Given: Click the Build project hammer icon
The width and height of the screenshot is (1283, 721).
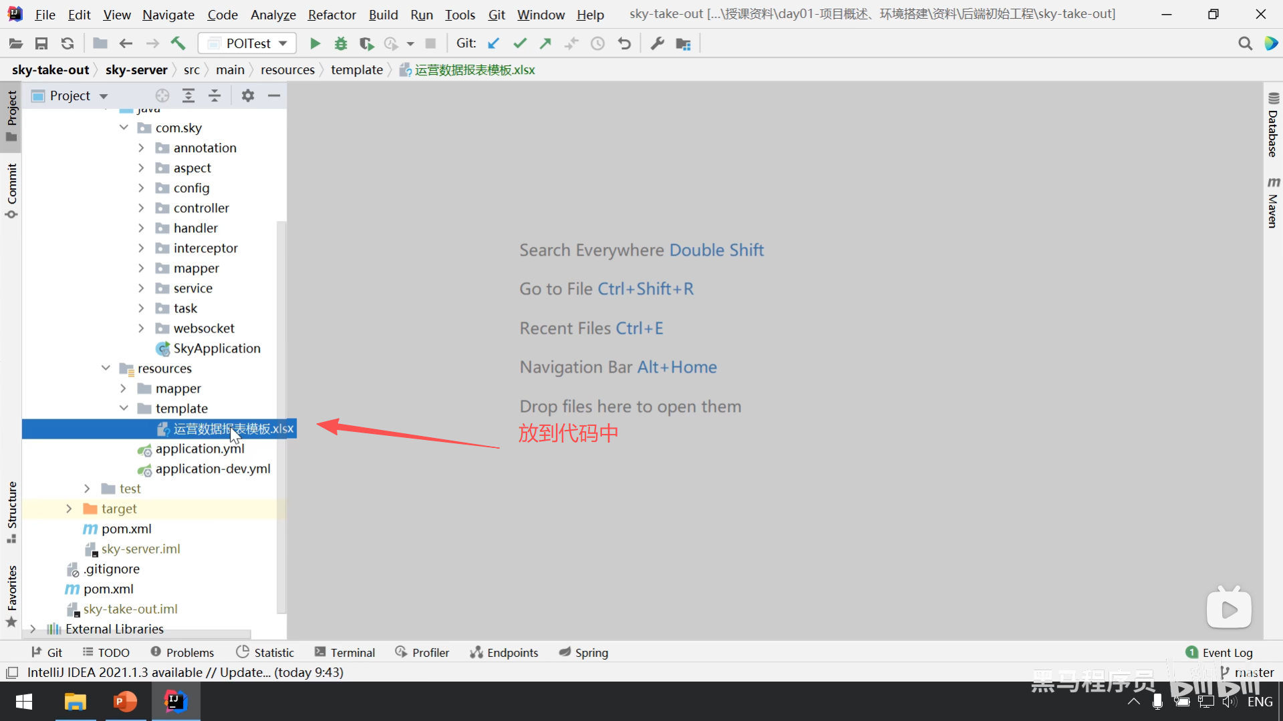Looking at the screenshot, I should tap(178, 43).
